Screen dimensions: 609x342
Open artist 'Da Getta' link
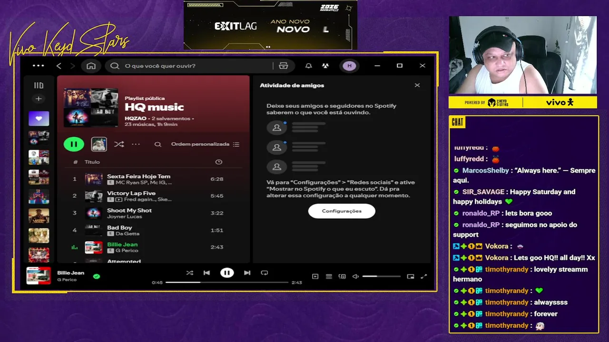[x=128, y=234]
